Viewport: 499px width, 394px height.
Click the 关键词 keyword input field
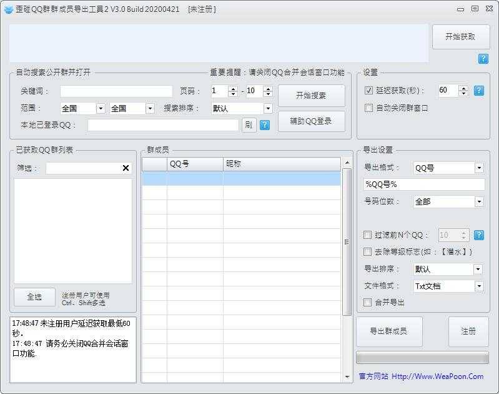117,91
